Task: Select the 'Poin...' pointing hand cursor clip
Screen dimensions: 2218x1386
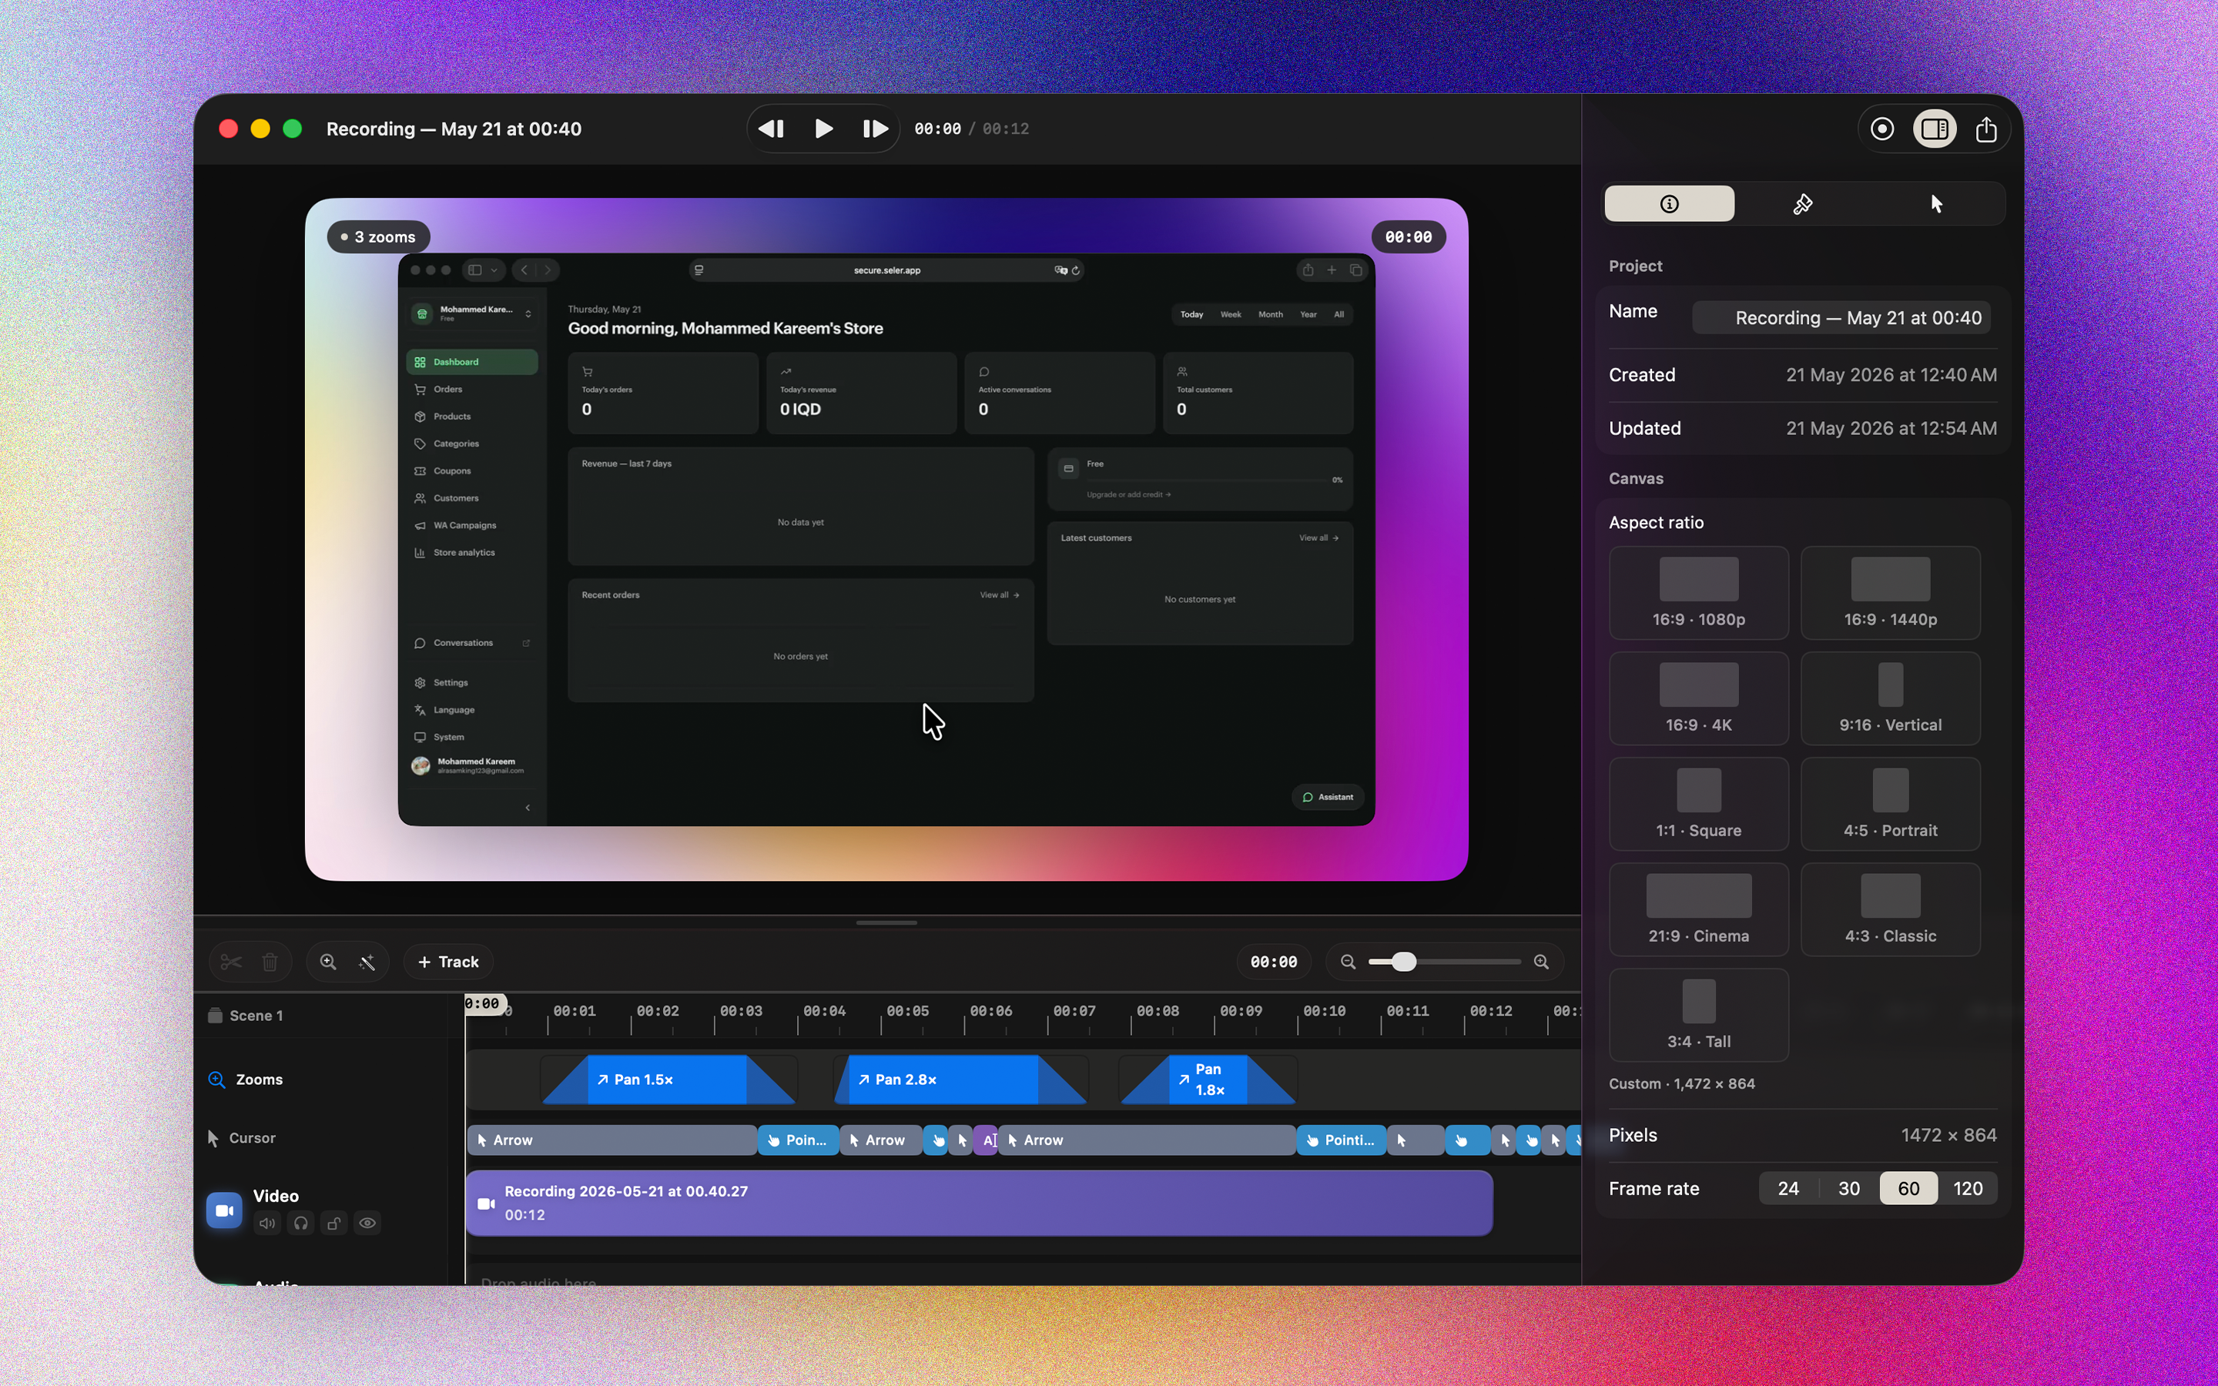Action: coord(799,1140)
